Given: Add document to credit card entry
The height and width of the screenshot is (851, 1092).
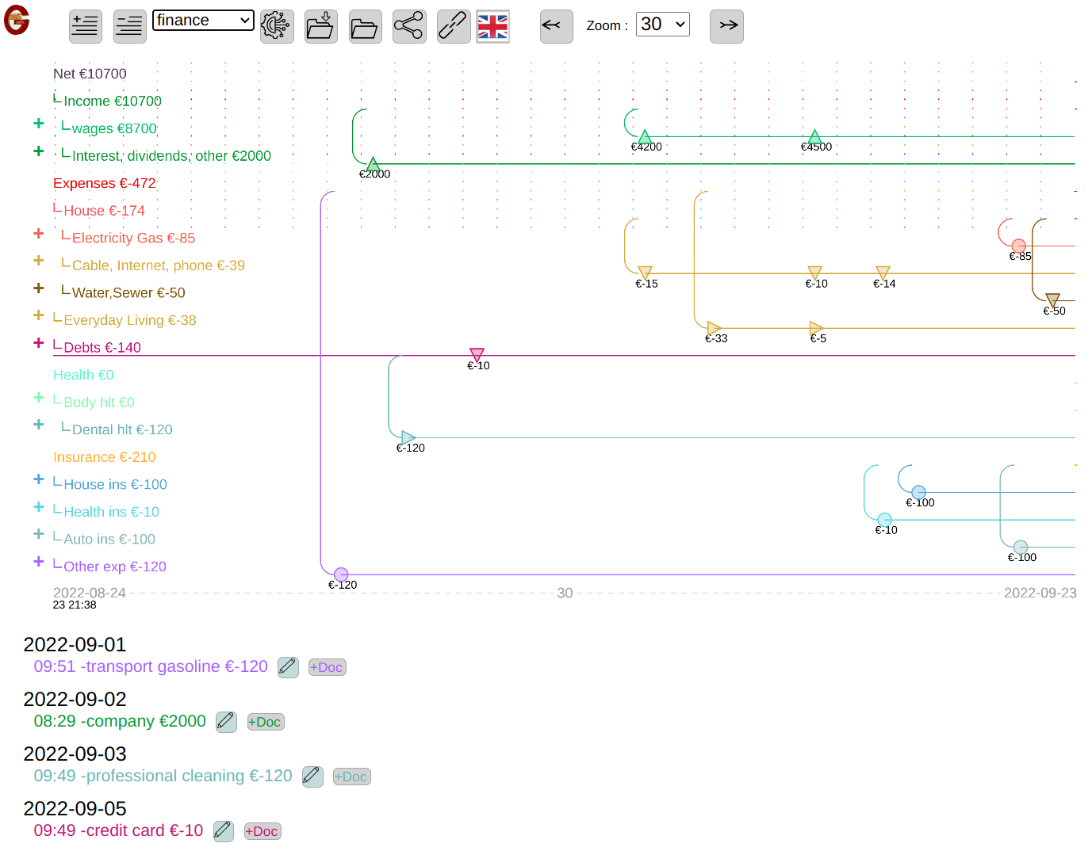Looking at the screenshot, I should pyautogui.click(x=262, y=831).
